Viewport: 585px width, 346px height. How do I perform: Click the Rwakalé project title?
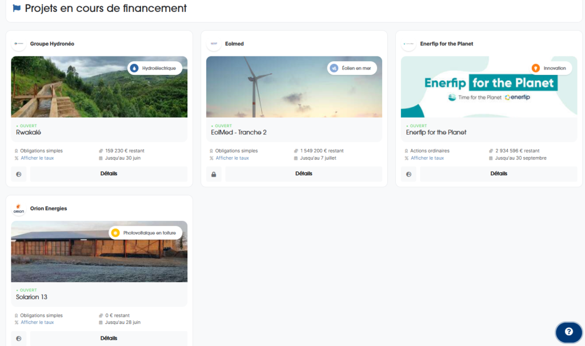[29, 132]
